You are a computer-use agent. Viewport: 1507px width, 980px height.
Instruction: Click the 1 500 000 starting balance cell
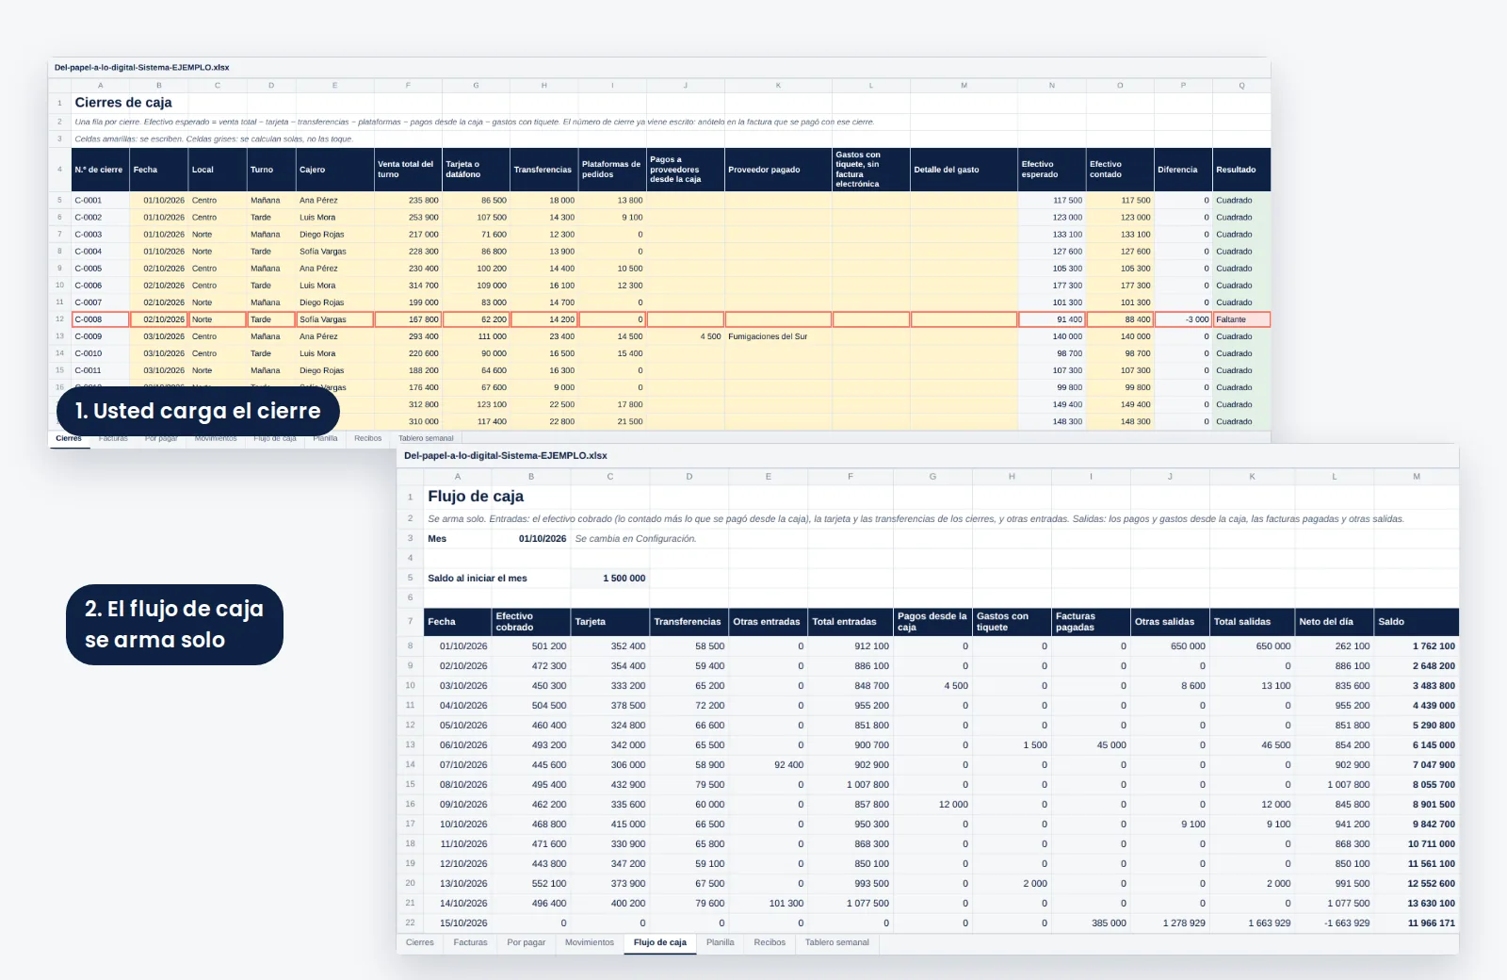coord(609,578)
